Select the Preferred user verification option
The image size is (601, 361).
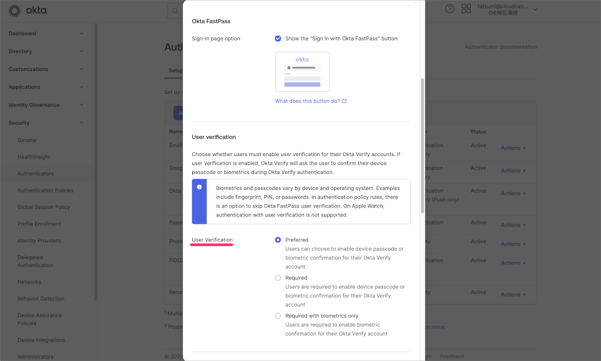point(278,240)
